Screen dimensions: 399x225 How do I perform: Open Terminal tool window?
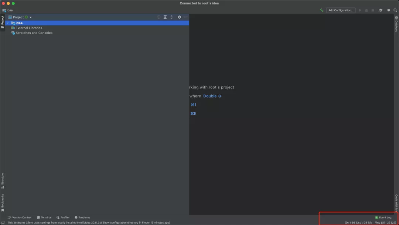coord(44,217)
